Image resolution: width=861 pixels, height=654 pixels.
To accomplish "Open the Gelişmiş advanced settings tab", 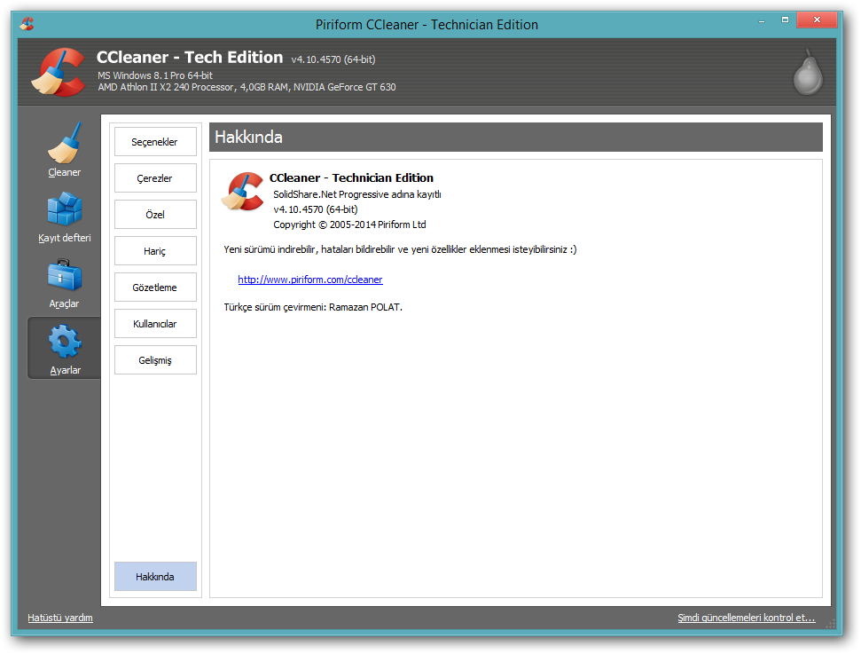I will (155, 360).
